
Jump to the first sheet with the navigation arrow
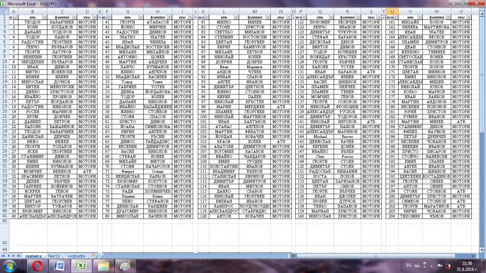pyautogui.click(x=3, y=255)
